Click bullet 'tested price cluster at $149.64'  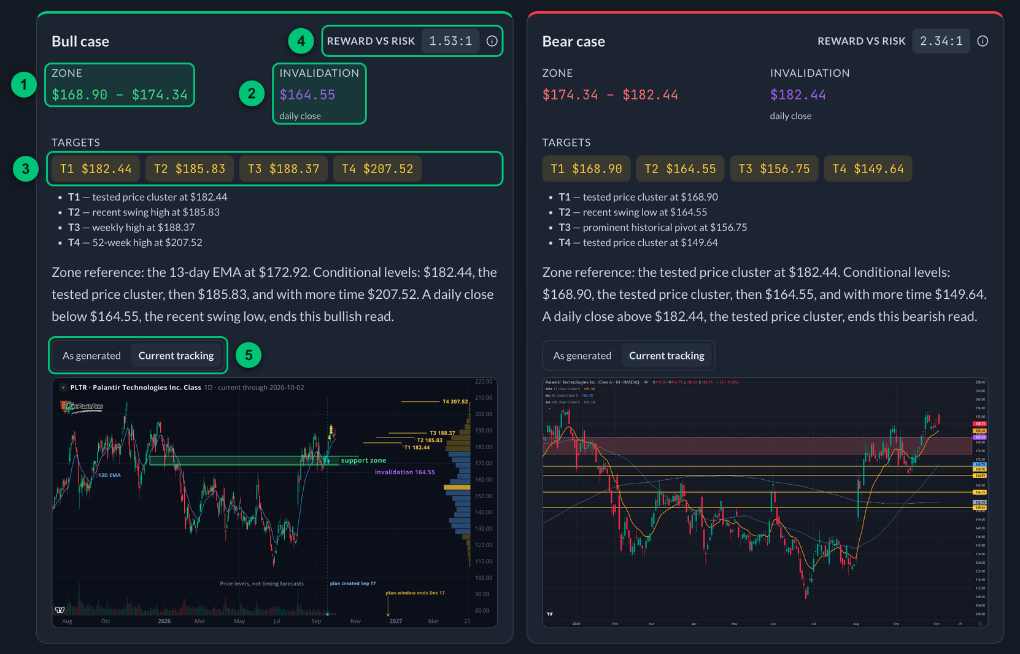click(638, 242)
